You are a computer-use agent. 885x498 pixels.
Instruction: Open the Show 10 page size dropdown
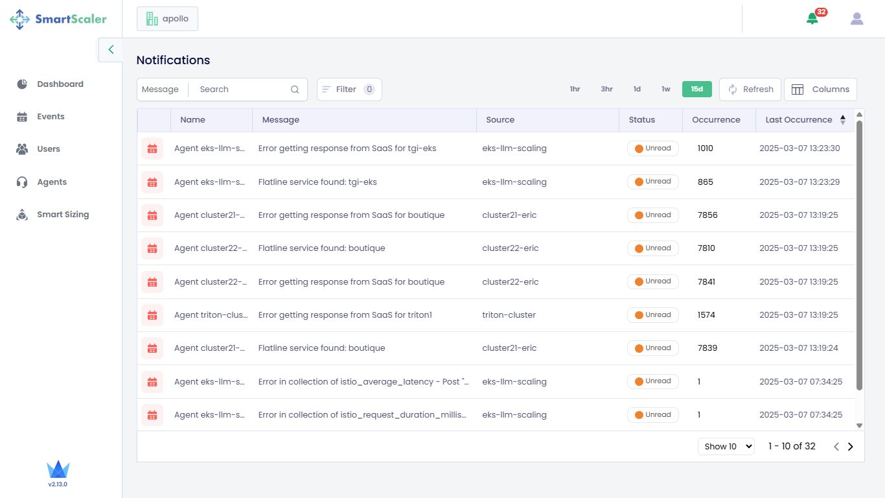(x=726, y=446)
